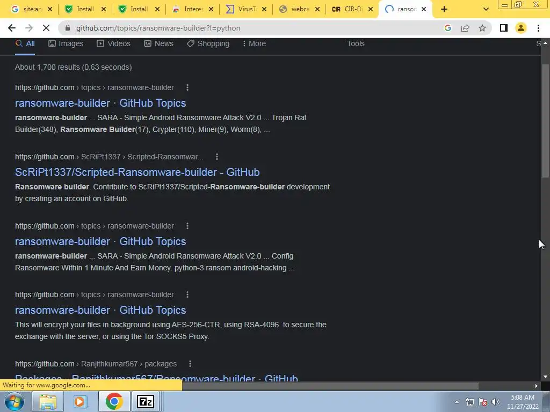Switch to the site:an Google tab
The width and height of the screenshot is (550, 412).
[27, 10]
